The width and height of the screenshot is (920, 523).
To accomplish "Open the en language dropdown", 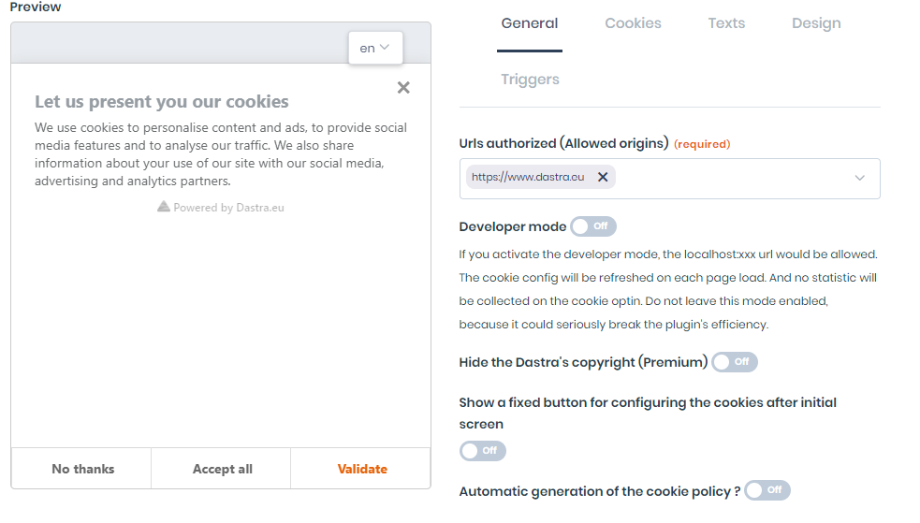I will click(x=375, y=48).
